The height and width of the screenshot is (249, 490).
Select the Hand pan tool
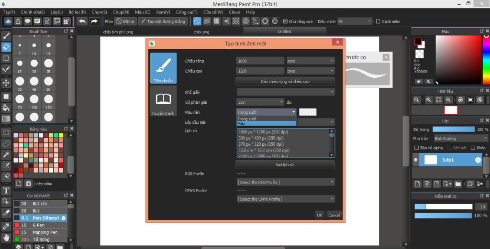[6, 238]
